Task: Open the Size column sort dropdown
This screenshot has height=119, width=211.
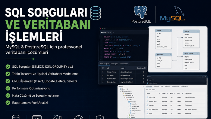Action: pyautogui.click(x=182, y=93)
